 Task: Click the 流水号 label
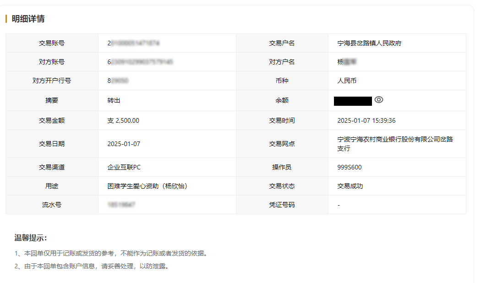tap(51, 205)
